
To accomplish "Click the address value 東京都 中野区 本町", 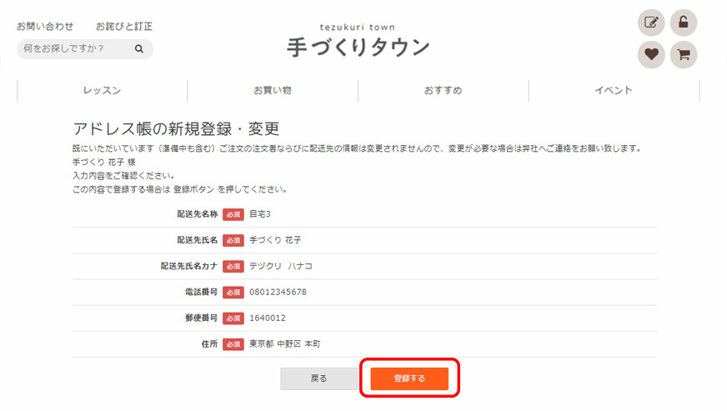I will pyautogui.click(x=284, y=343).
